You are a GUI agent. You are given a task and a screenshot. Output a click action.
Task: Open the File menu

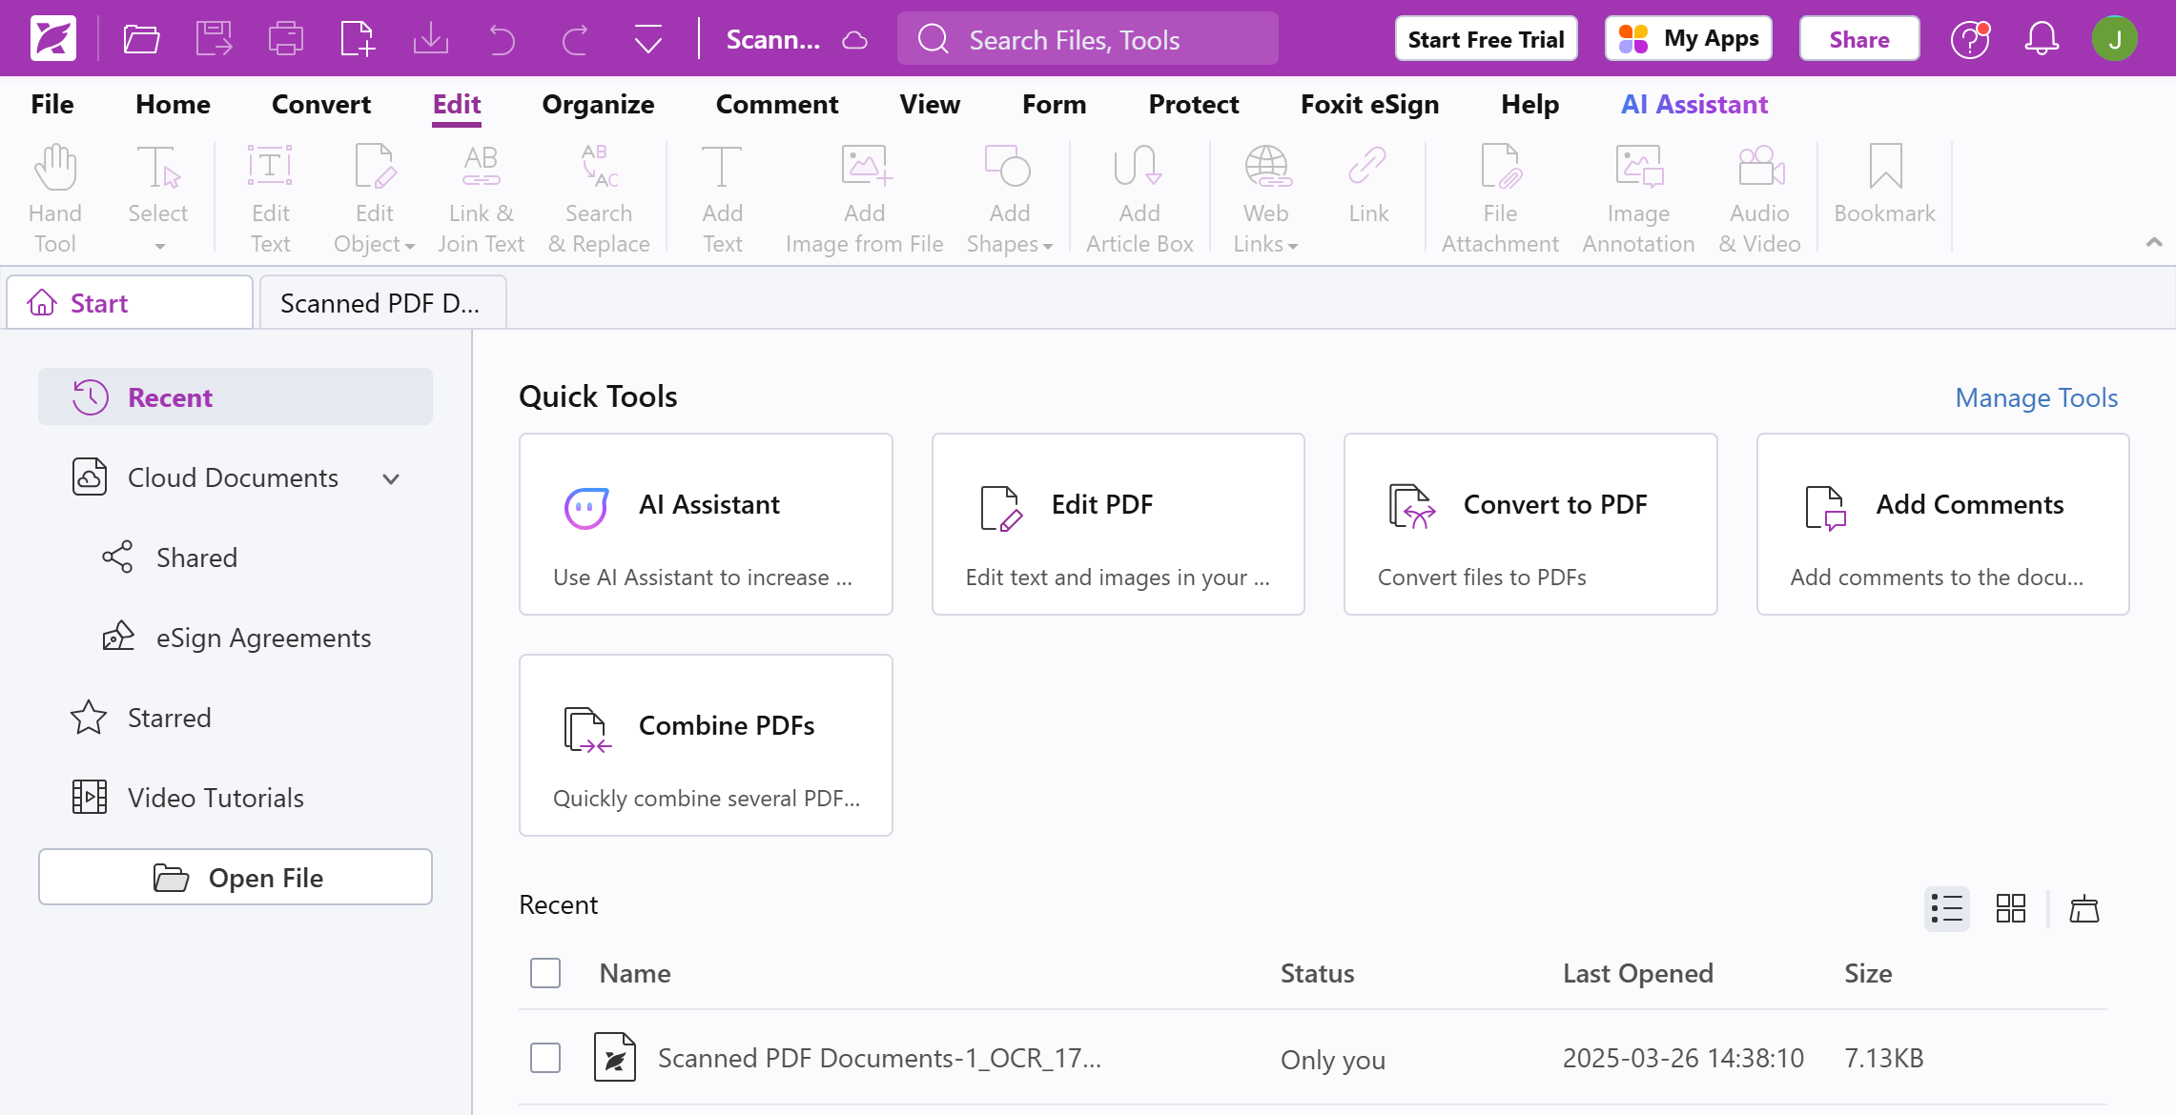tap(52, 104)
